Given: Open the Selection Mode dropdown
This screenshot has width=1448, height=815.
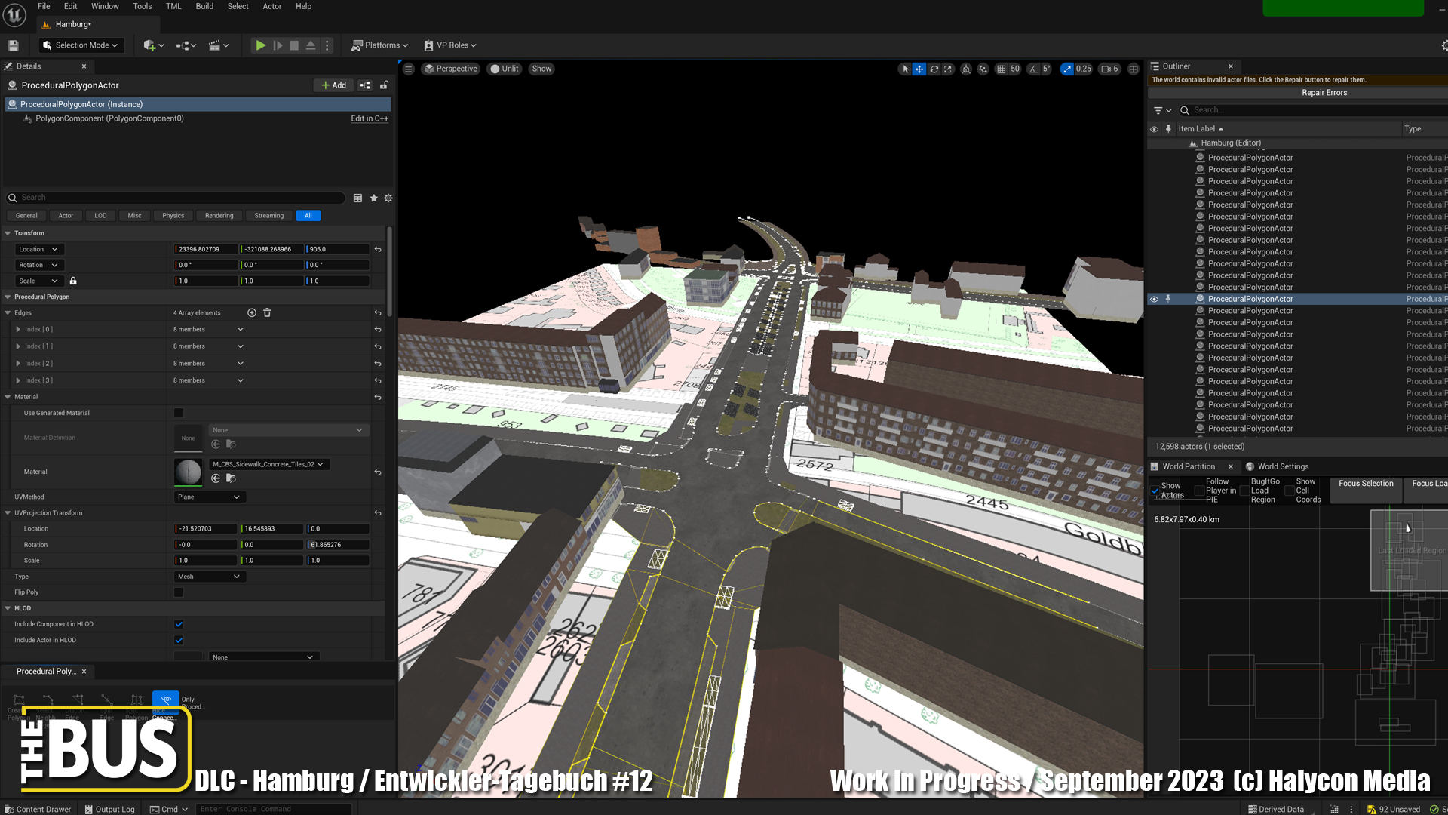Looking at the screenshot, I should tap(81, 45).
